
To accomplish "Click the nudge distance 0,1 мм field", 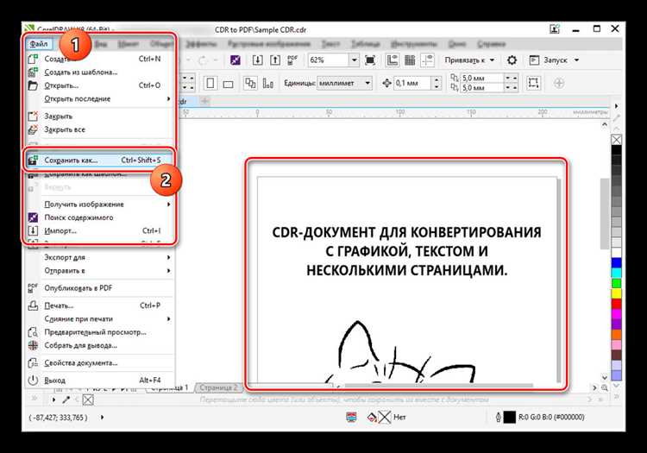I will pos(413,84).
